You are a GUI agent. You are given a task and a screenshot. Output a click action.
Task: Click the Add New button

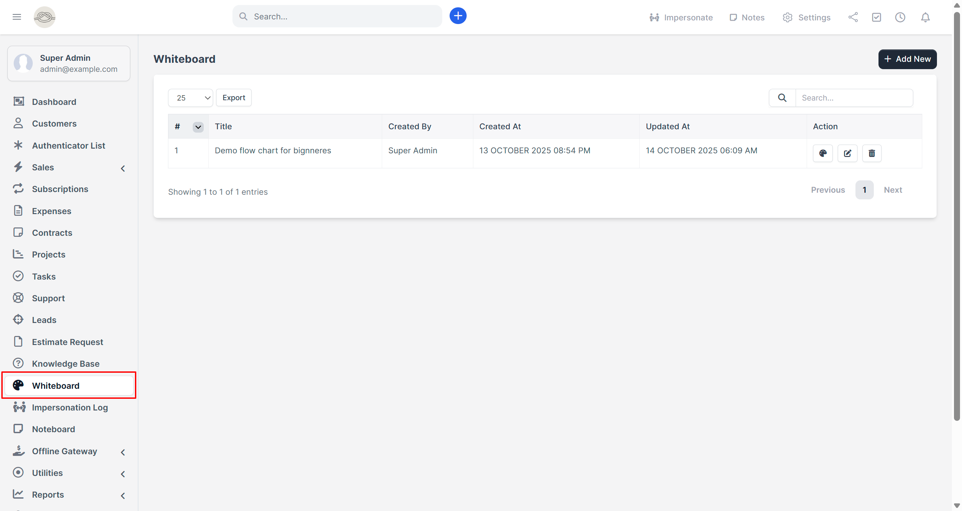907,59
